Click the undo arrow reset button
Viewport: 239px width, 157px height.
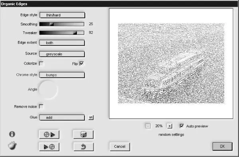(83, 147)
